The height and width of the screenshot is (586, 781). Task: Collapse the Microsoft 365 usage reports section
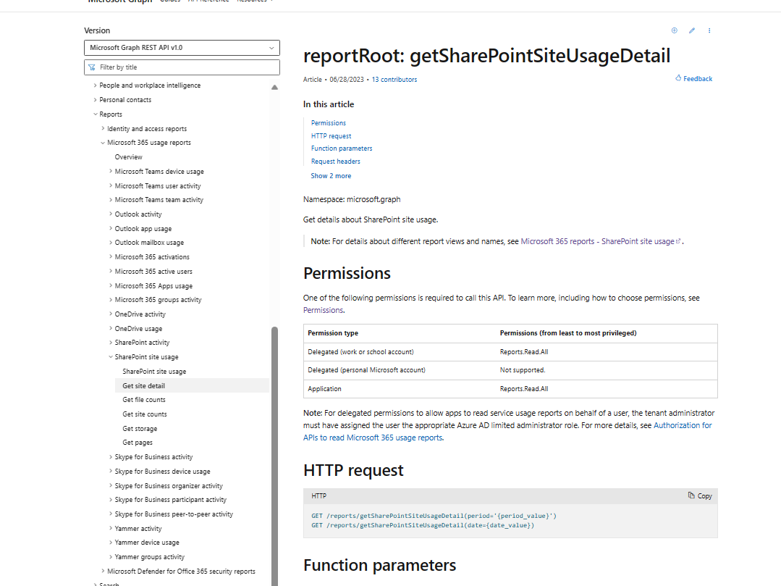click(102, 142)
